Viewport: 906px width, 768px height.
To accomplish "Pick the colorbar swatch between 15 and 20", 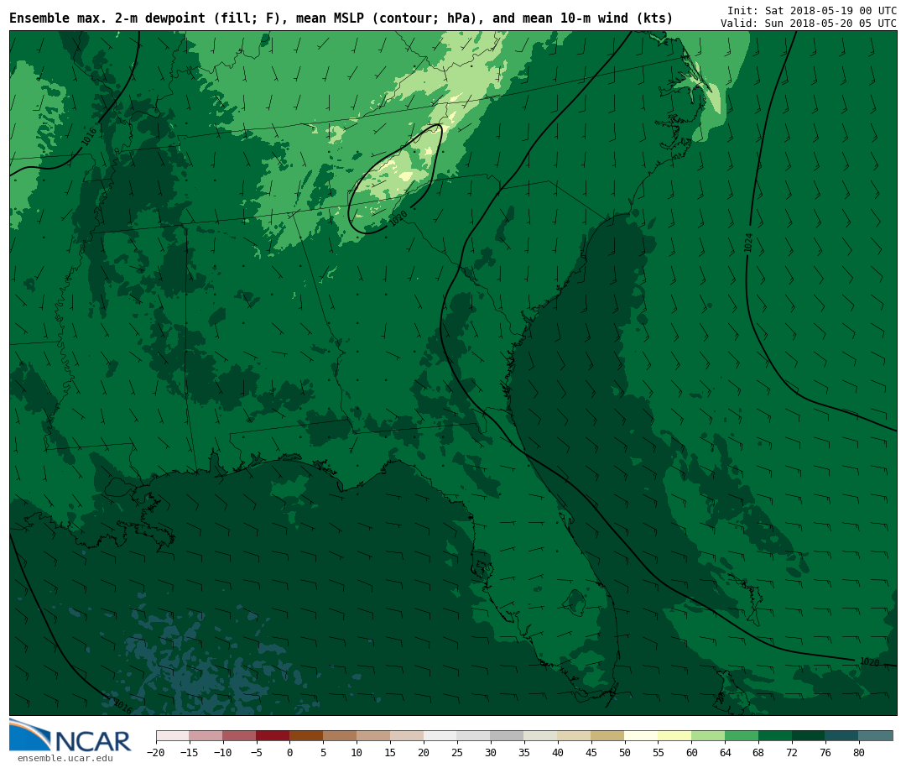I will click(407, 735).
